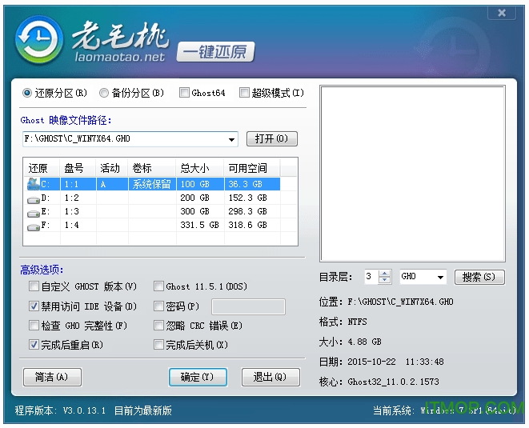
Task: Click the 搜索 button
Action: 479,277
